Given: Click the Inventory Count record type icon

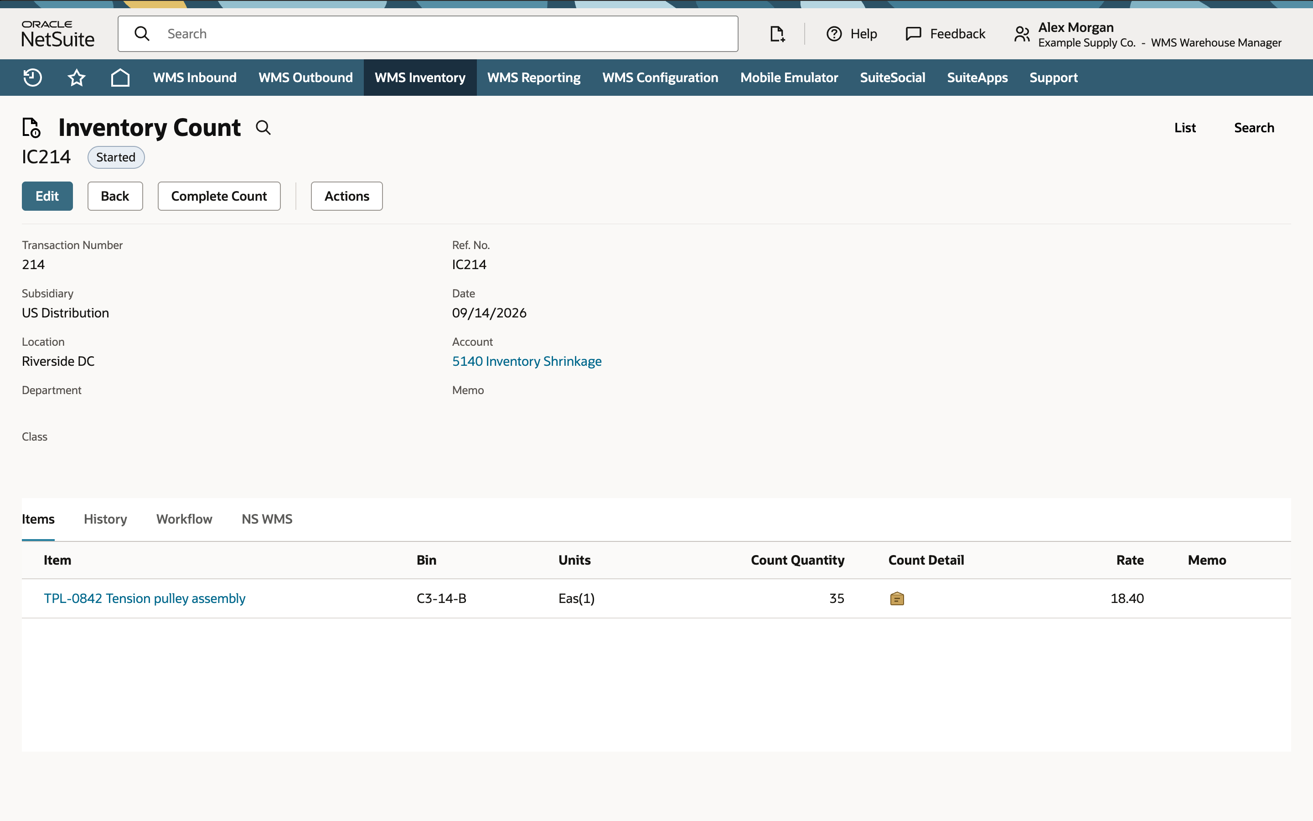Looking at the screenshot, I should 31,128.
